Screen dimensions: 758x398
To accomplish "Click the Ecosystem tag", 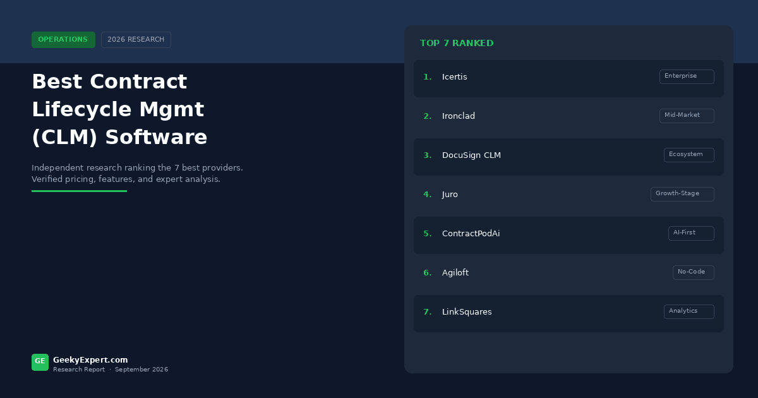I will coord(689,155).
